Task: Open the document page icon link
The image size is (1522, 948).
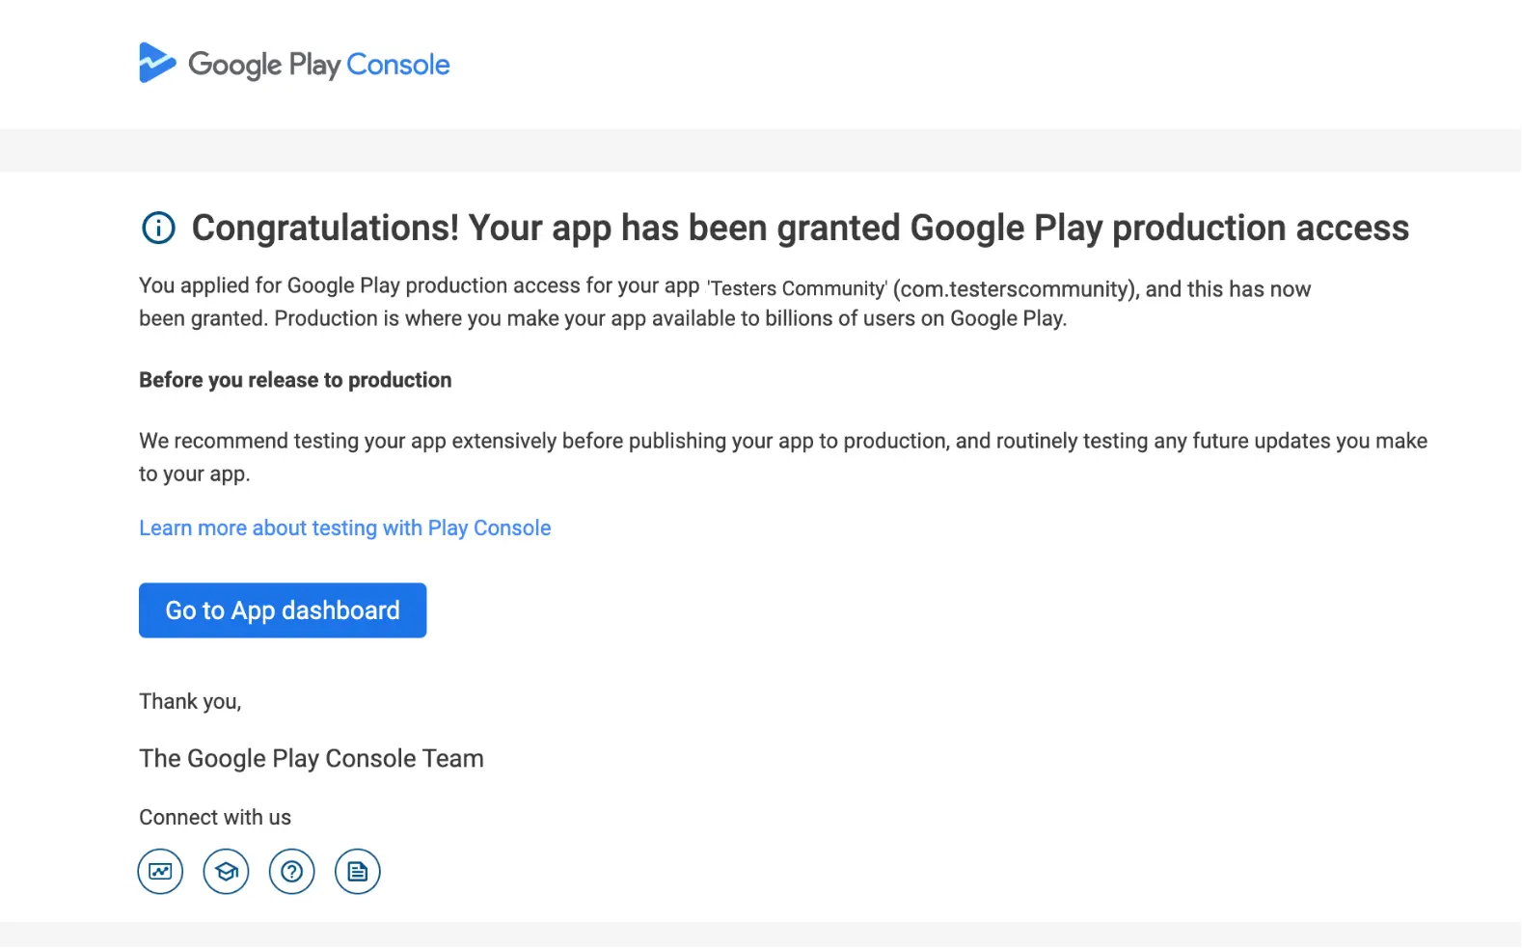Action: (357, 872)
